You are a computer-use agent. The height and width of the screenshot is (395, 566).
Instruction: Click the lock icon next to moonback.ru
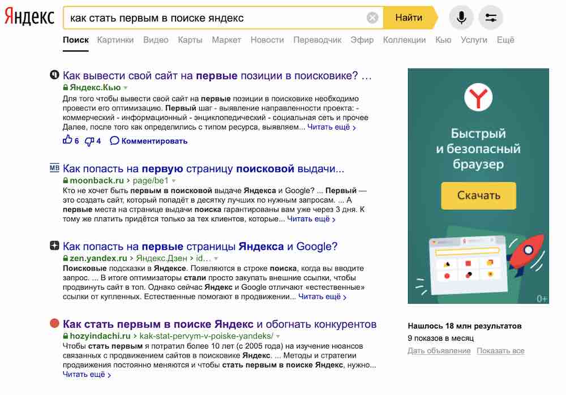65,180
